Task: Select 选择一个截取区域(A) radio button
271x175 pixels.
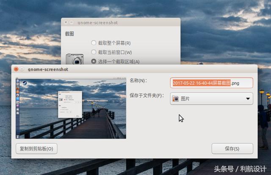Action: point(94,61)
